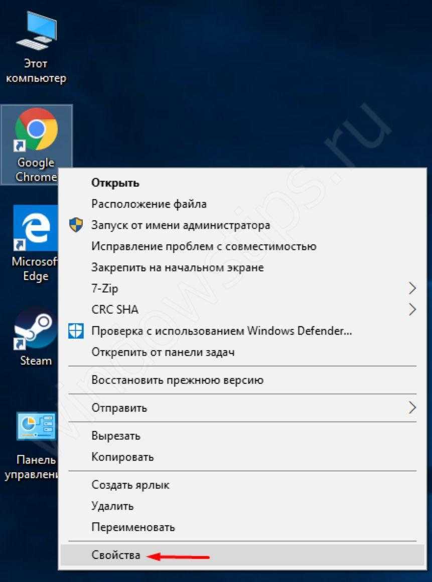Click Создать ярлык in the menu
This screenshot has width=432, height=582.
click(130, 485)
